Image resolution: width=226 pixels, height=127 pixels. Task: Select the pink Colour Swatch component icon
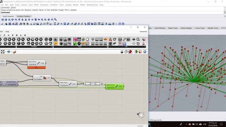(75, 39)
